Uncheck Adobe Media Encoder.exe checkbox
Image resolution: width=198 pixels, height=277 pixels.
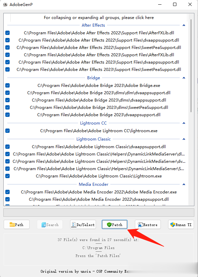7,192
